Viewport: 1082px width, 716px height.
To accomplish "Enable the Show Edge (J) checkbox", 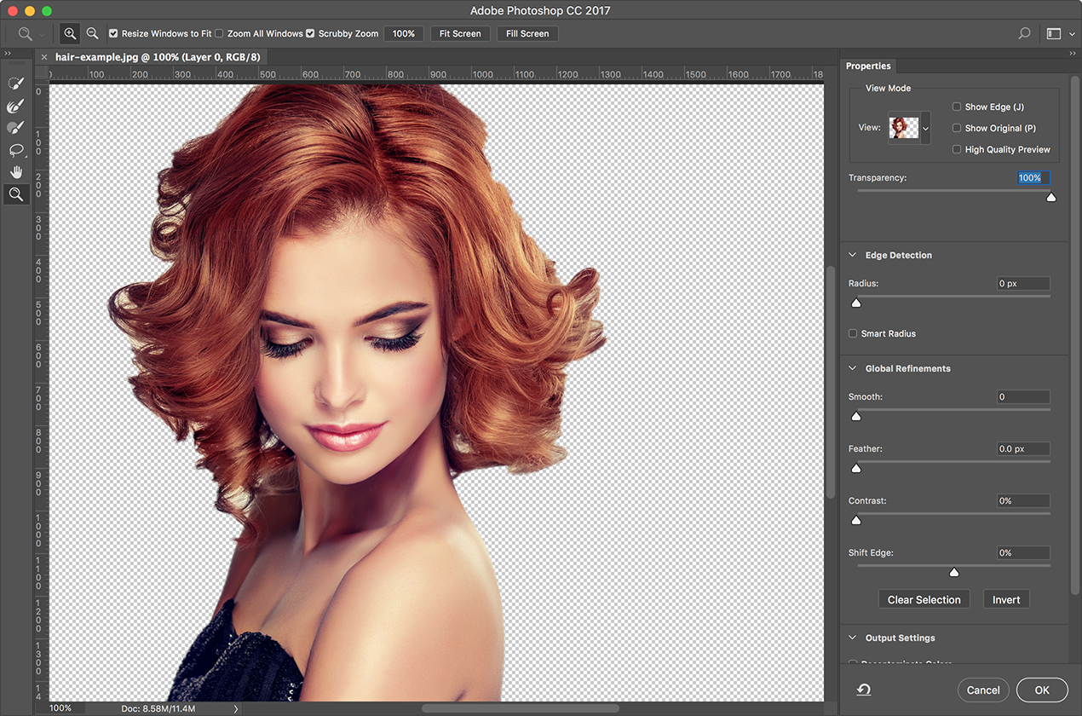I will (x=957, y=107).
